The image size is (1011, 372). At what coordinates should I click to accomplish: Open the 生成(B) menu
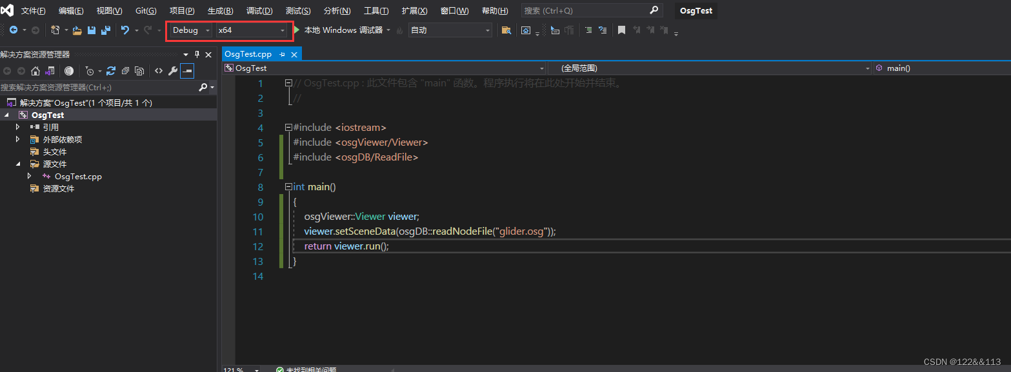(220, 11)
